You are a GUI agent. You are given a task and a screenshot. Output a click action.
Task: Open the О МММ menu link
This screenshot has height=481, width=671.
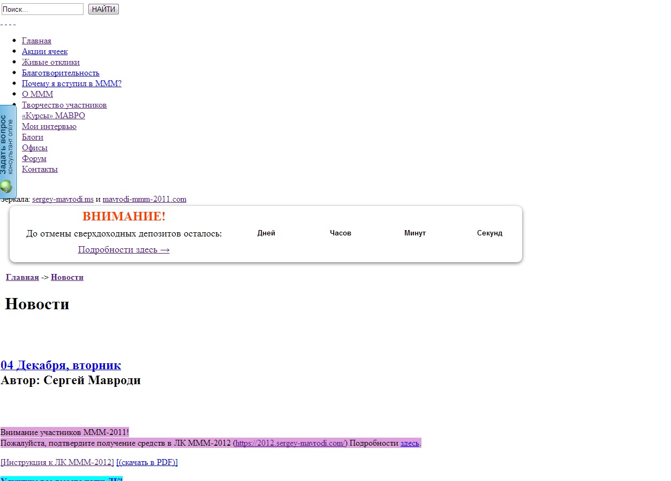tap(37, 94)
